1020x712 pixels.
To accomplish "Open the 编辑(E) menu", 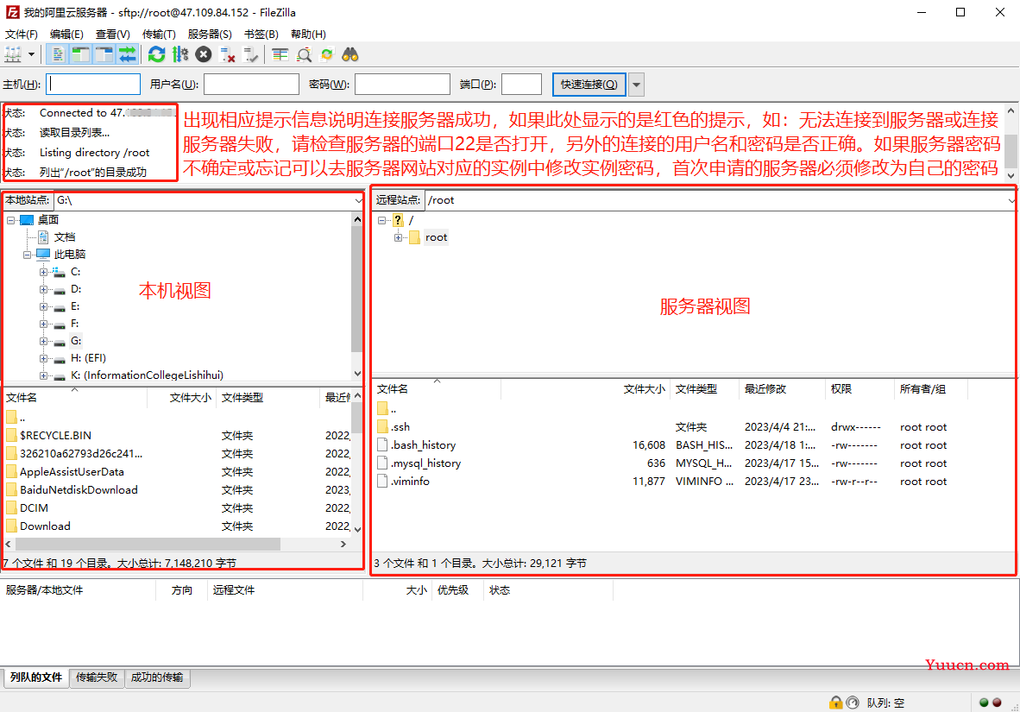I will 67,34.
